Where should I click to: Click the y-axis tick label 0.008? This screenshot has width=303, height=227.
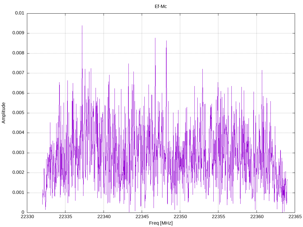18,53
